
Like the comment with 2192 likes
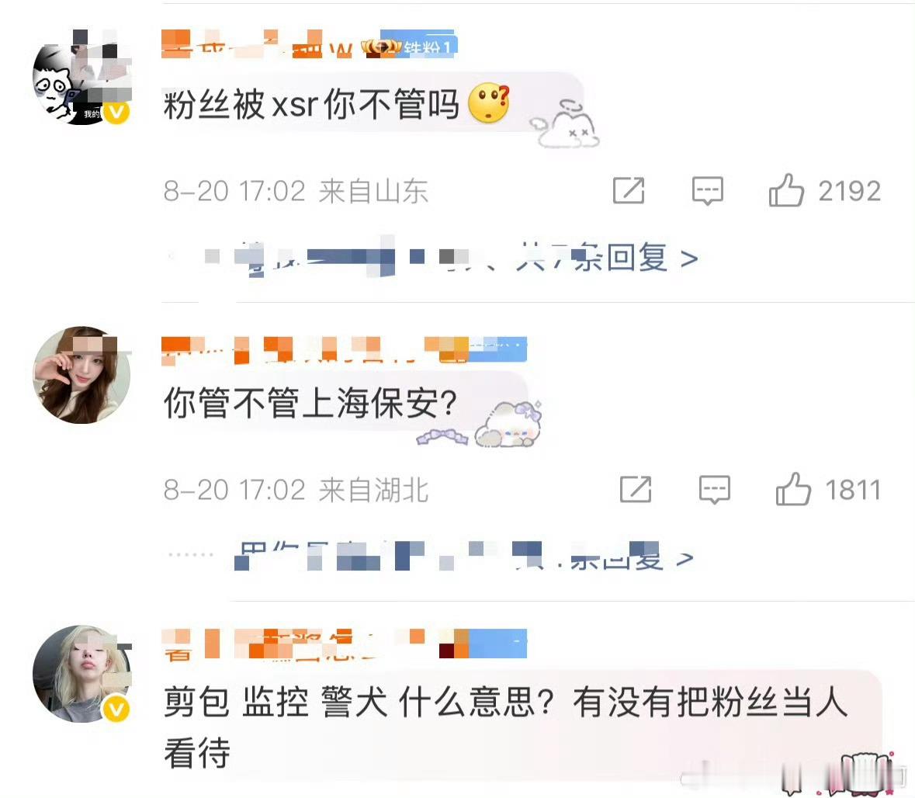tap(785, 190)
